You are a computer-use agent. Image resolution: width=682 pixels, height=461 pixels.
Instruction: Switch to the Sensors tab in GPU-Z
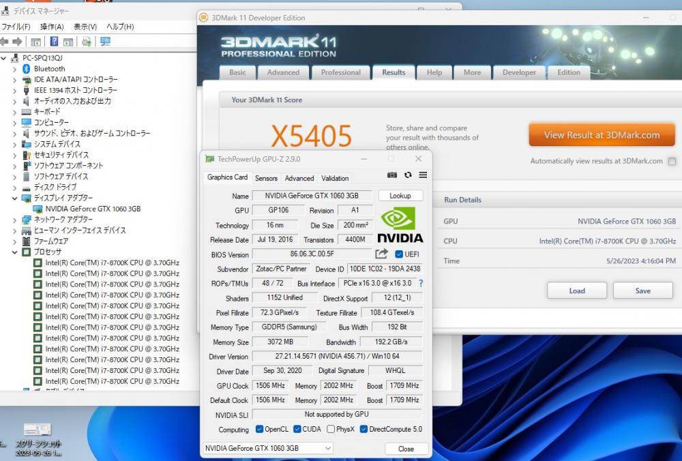pyautogui.click(x=266, y=178)
